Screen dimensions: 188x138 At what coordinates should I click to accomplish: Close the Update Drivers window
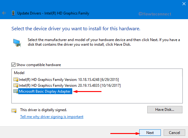184,4
